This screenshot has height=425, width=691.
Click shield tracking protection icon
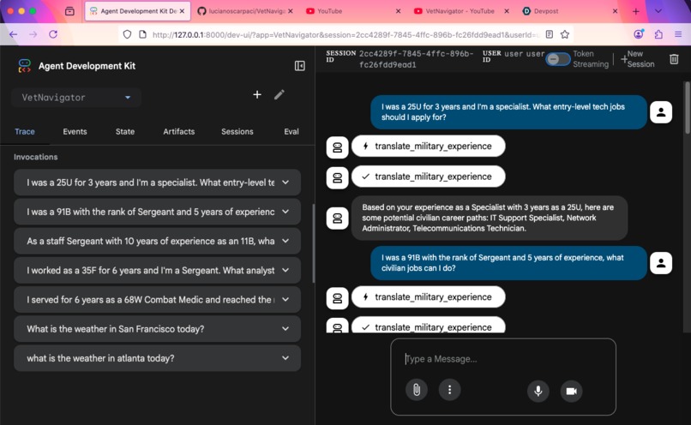point(127,34)
